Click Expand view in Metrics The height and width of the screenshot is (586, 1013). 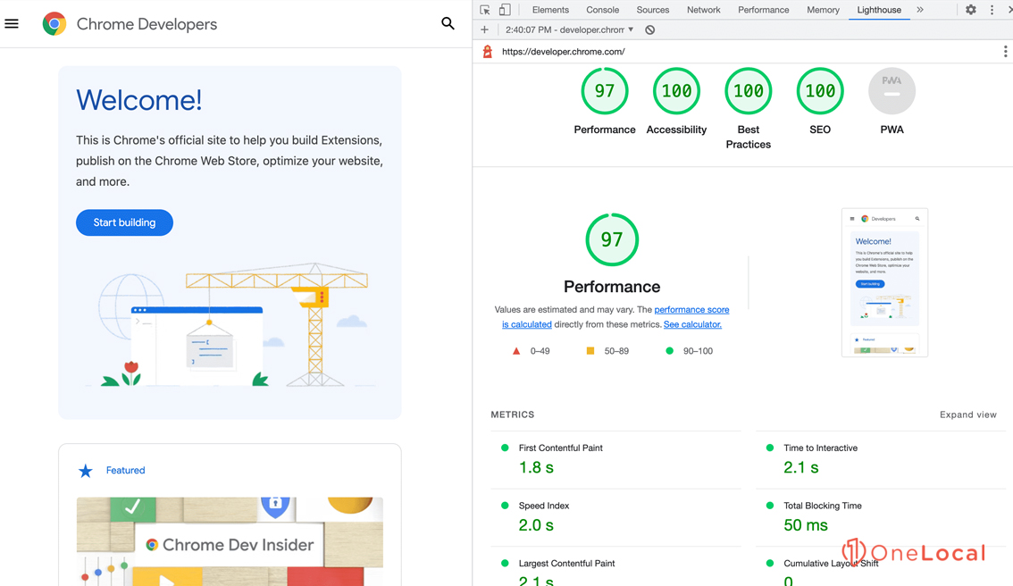pos(967,414)
